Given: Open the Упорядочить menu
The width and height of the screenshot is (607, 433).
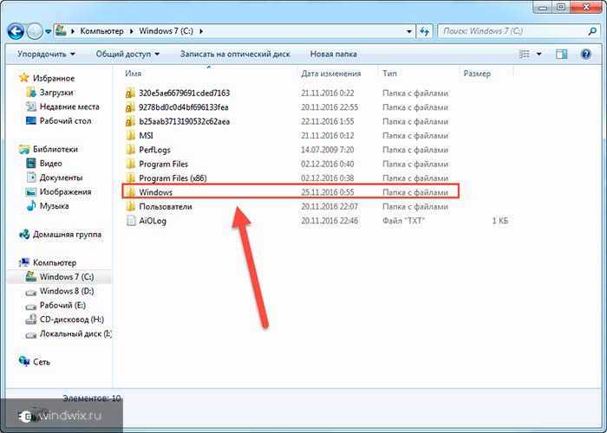Looking at the screenshot, I should point(46,54).
